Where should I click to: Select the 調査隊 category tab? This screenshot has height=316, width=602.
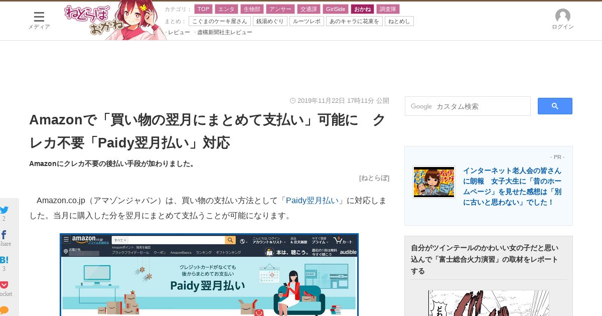(x=388, y=9)
